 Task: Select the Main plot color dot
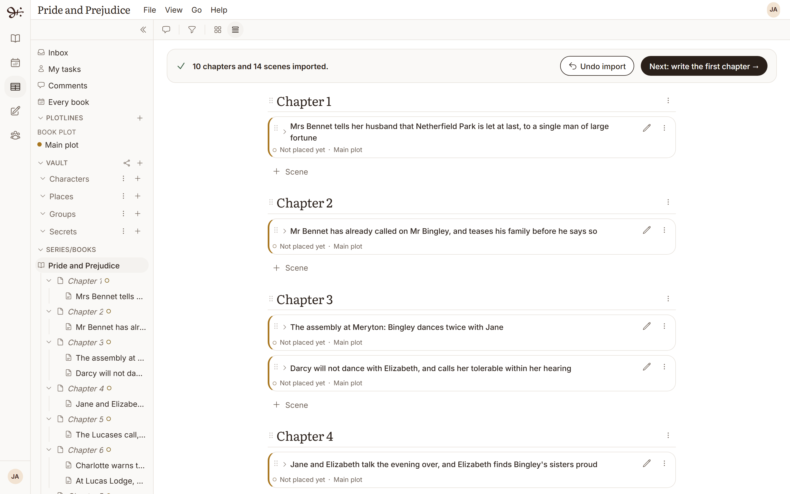39,144
